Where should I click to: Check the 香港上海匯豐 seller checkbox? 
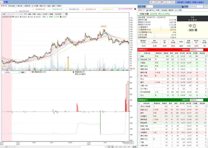point(139,106)
